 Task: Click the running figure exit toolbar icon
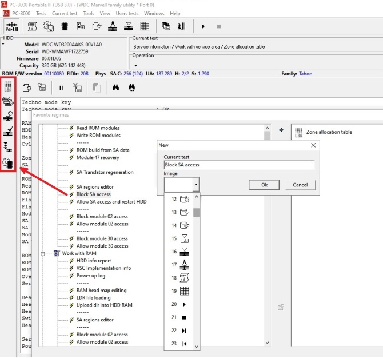click(181, 26)
